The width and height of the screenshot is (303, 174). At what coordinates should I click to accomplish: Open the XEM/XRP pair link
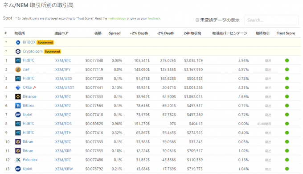coord(63,151)
